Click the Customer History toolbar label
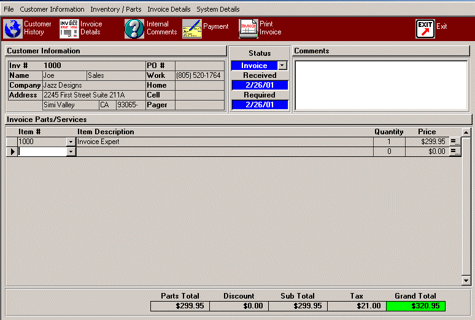Viewport: 475px width, 320px height. coord(37,28)
